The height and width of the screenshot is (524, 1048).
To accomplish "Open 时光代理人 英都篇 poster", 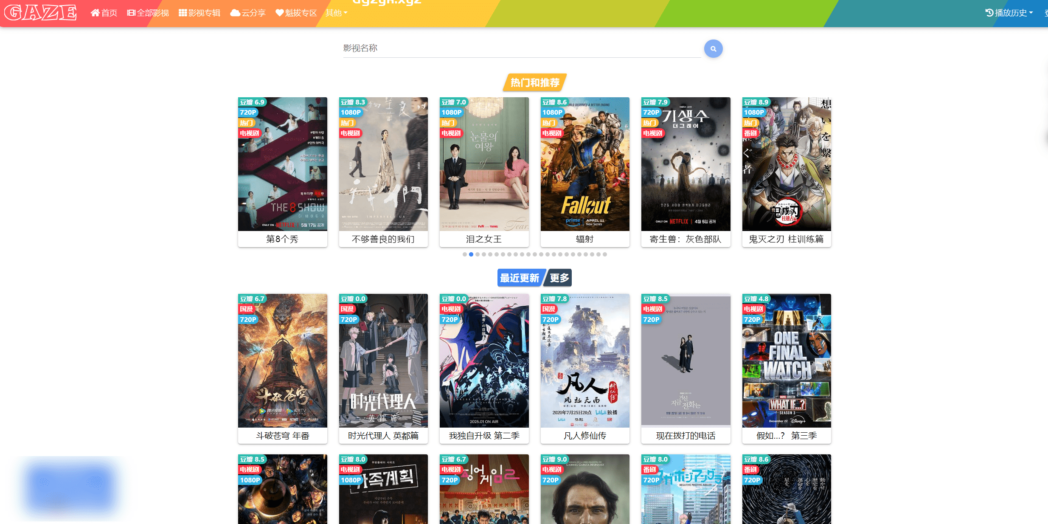I will [x=383, y=361].
